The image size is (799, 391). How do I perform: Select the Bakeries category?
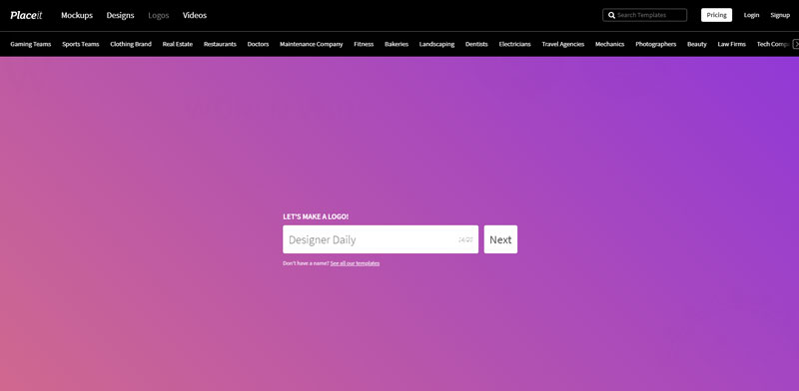coord(397,44)
